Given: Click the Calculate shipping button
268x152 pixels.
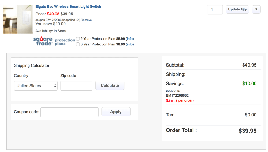Looking at the screenshot, I should tap(110, 85).
